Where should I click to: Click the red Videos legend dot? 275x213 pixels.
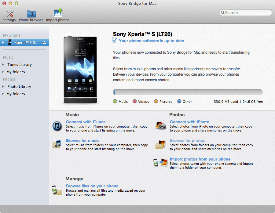134,101
